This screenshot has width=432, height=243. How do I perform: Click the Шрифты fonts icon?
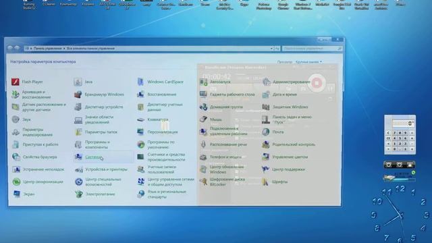pos(265,182)
